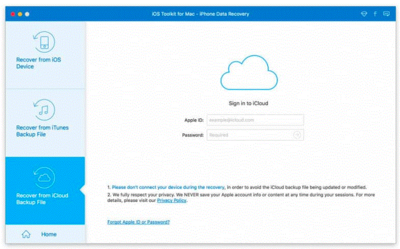Image resolution: width=400 pixels, height=249 pixels.
Task: Click the diamond purchase icon in title bar
Action: 364,14
